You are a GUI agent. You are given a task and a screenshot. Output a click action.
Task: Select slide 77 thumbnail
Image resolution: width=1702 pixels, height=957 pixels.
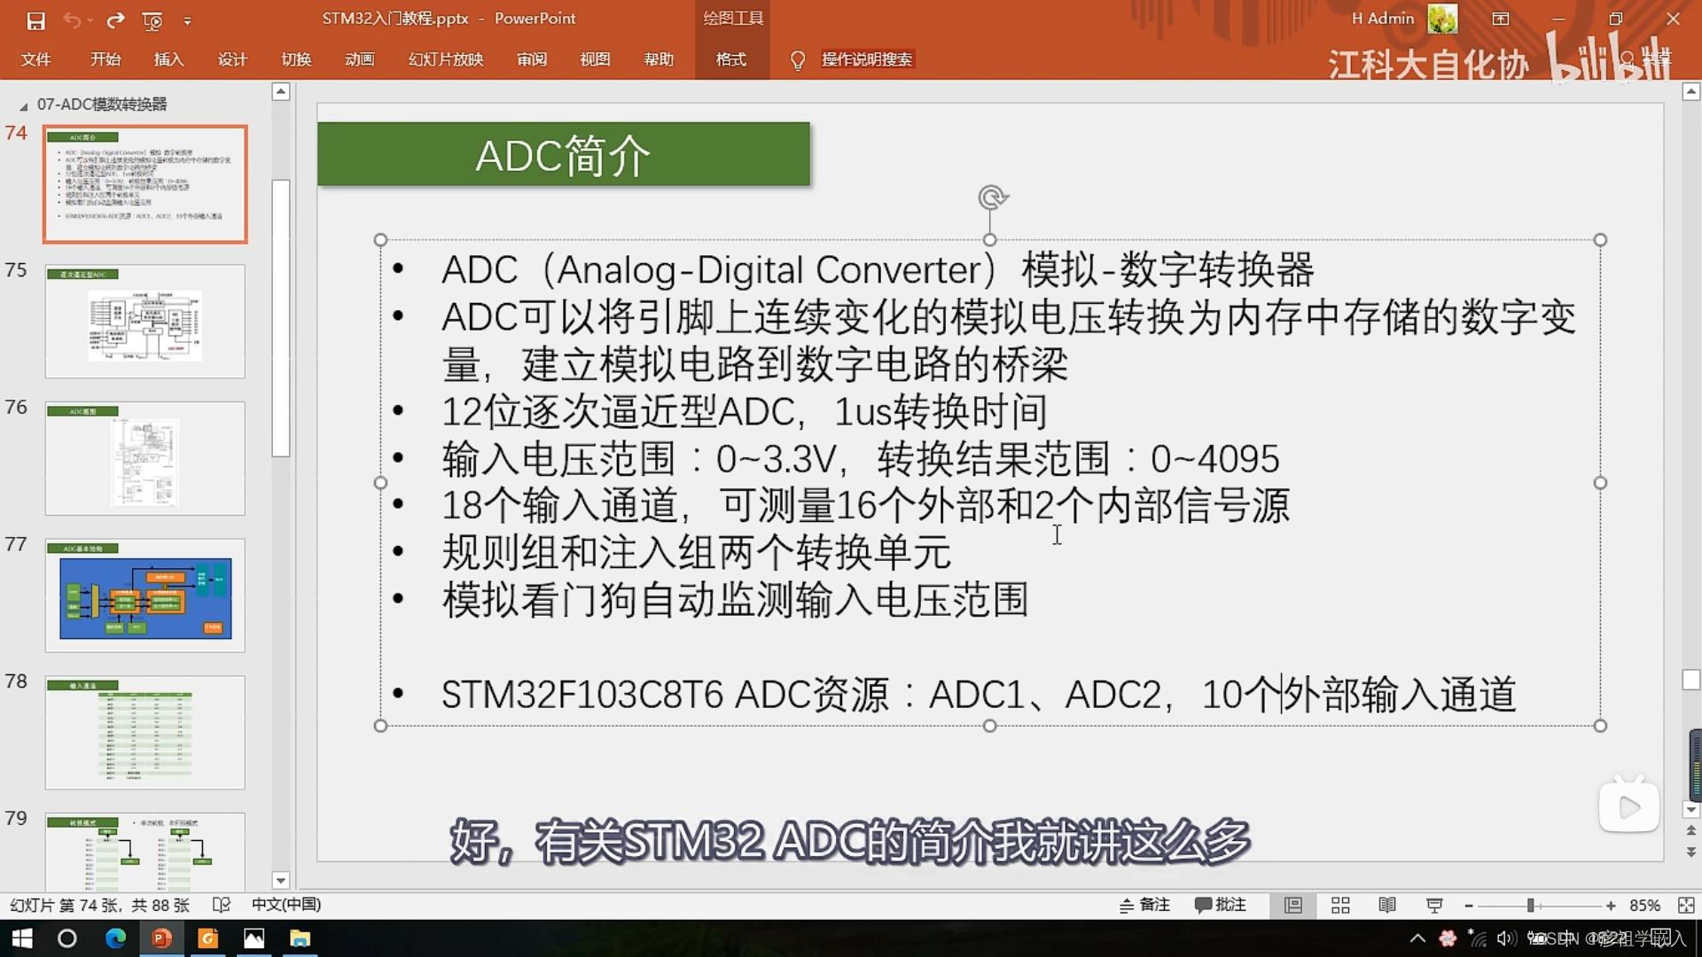145,595
